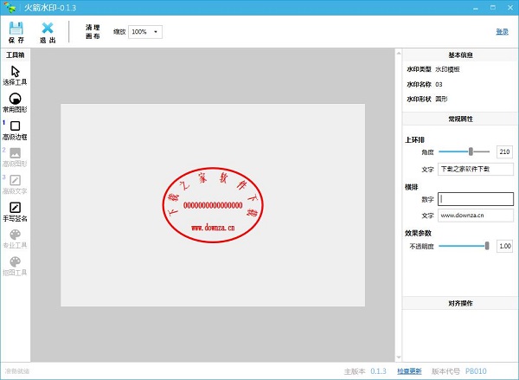The image size is (519, 380).
Task: Click the 上环排 文字 text field
Action: click(475, 169)
